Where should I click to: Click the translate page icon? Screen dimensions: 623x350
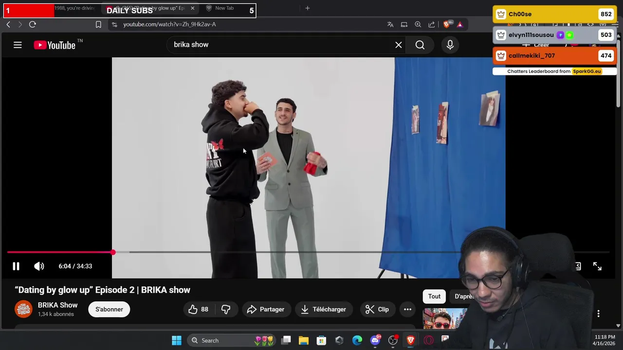click(390, 24)
